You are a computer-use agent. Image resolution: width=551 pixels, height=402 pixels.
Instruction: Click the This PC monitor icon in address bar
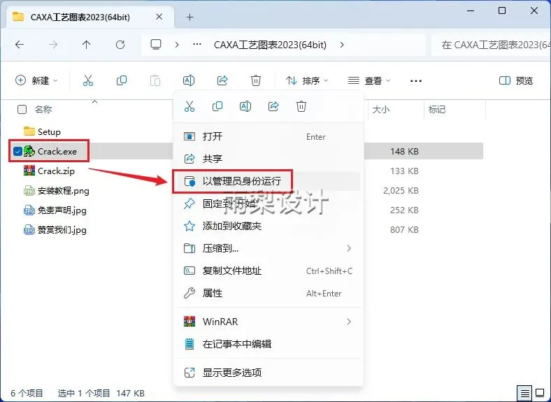(x=156, y=45)
